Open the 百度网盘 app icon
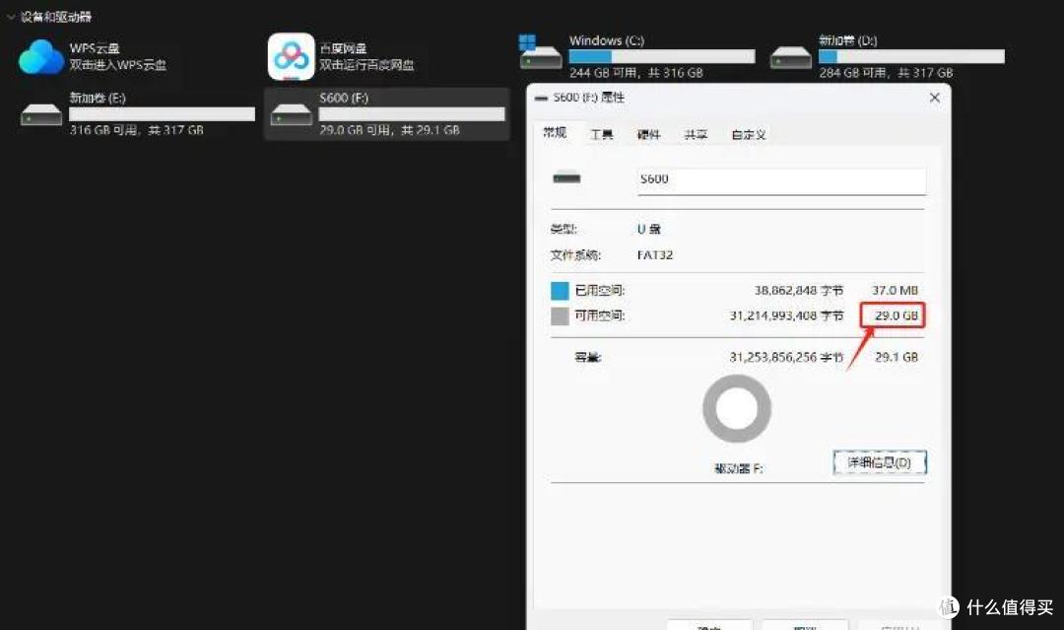This screenshot has height=630, width=1064. pos(291,56)
